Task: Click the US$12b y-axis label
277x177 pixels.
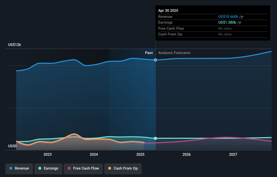Action: [15, 45]
